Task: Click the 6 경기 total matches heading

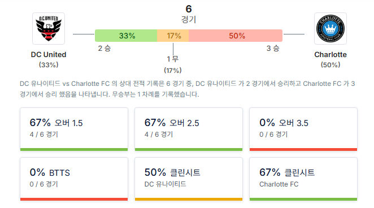Action: (189, 14)
